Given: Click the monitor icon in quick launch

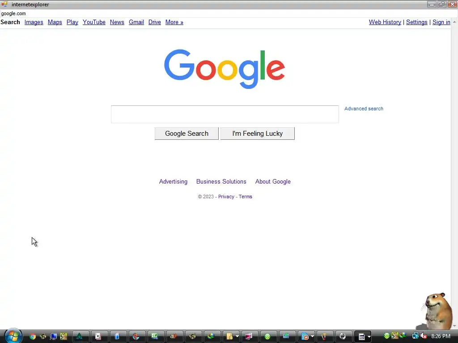Looking at the screenshot, I should [54, 337].
